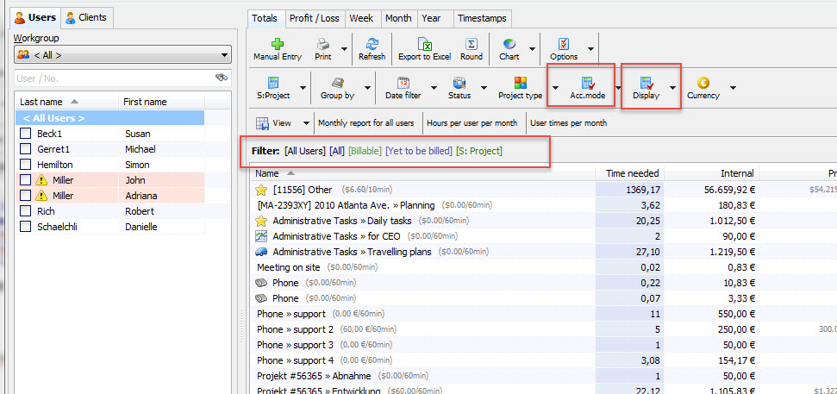Click the Round sigma icon
The image size is (837, 394).
pos(472,44)
